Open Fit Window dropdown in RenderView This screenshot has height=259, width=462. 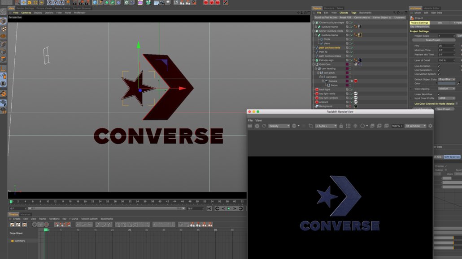415,126
